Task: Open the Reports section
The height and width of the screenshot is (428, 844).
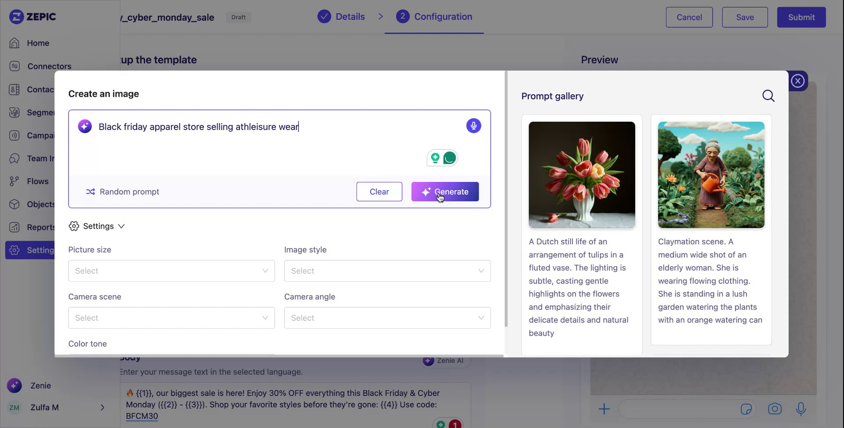Action: (x=41, y=227)
